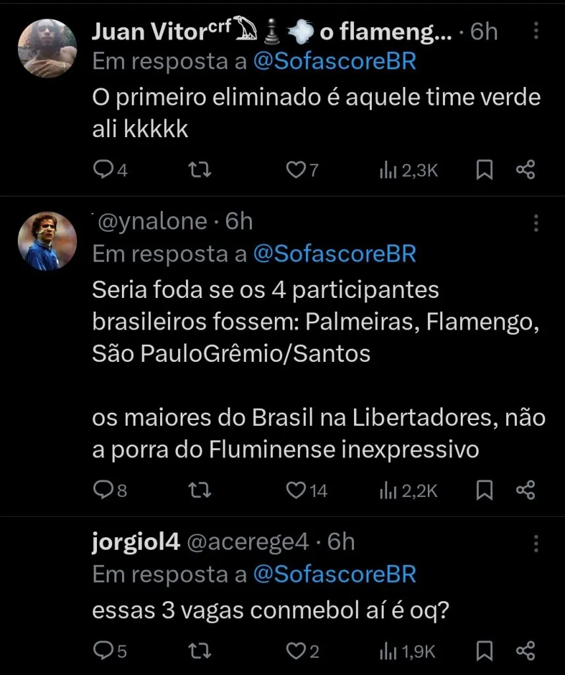Bookmark jorgiol4's tweet
Viewport: 565px width, 675px height.
[x=485, y=651]
